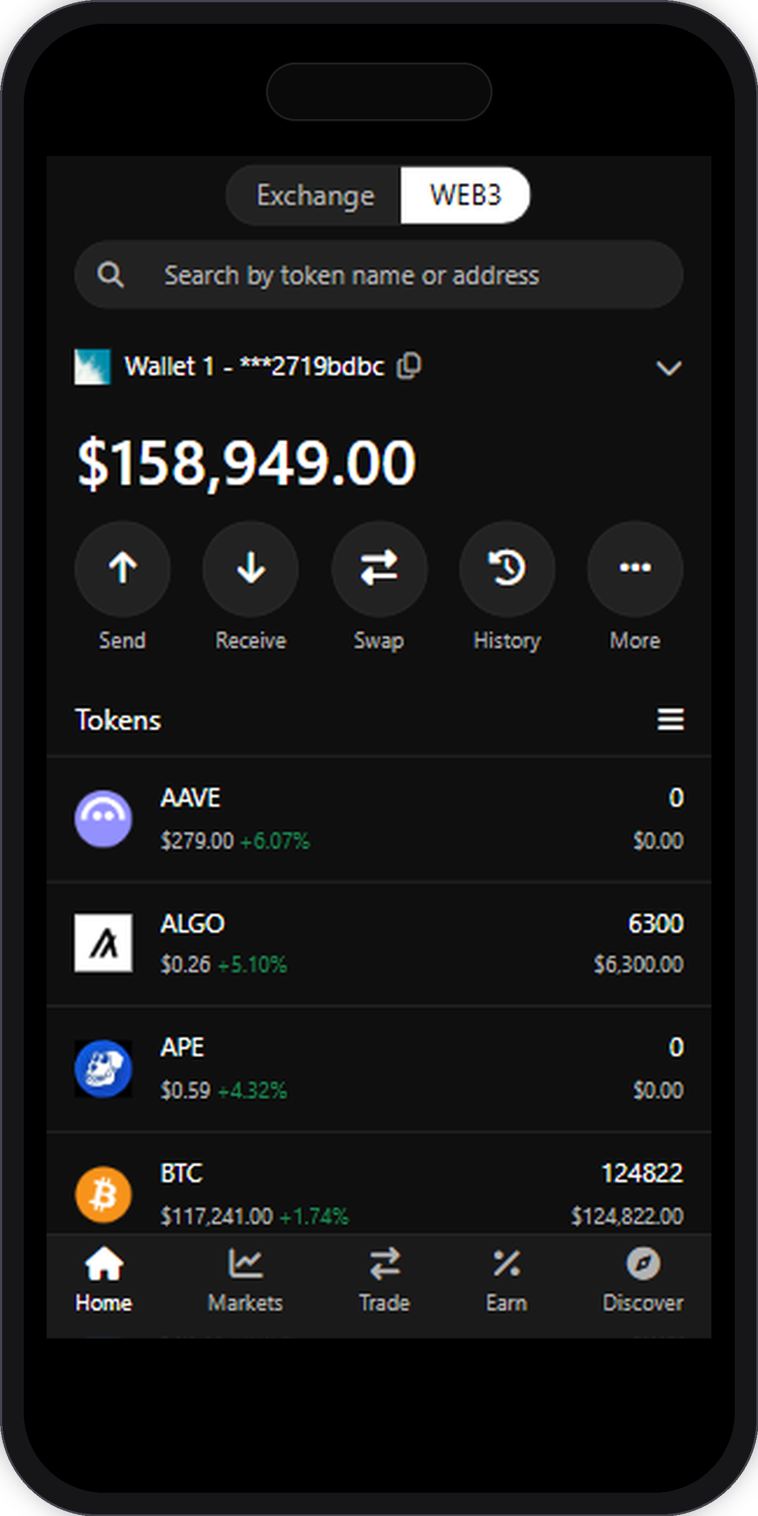758x1516 pixels.
Task: Tap the Receive down-arrow icon
Action: (x=251, y=568)
